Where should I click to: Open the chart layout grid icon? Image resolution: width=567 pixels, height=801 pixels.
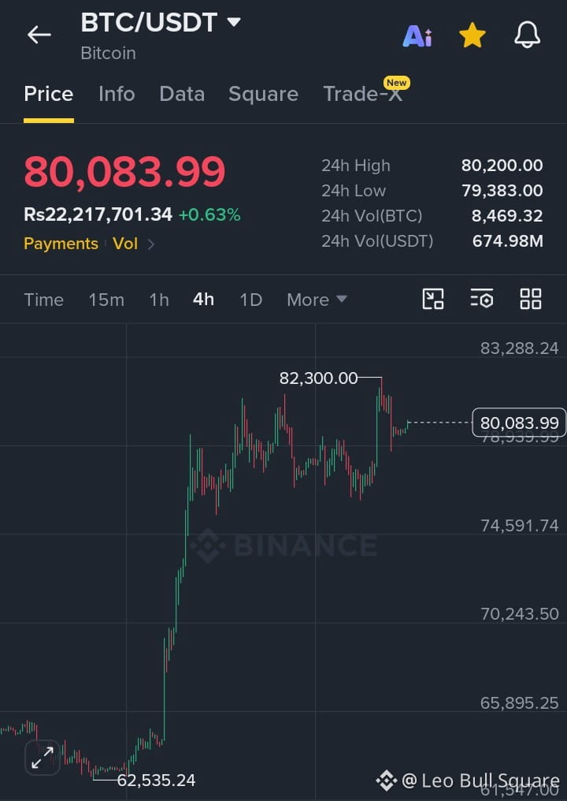tap(530, 299)
